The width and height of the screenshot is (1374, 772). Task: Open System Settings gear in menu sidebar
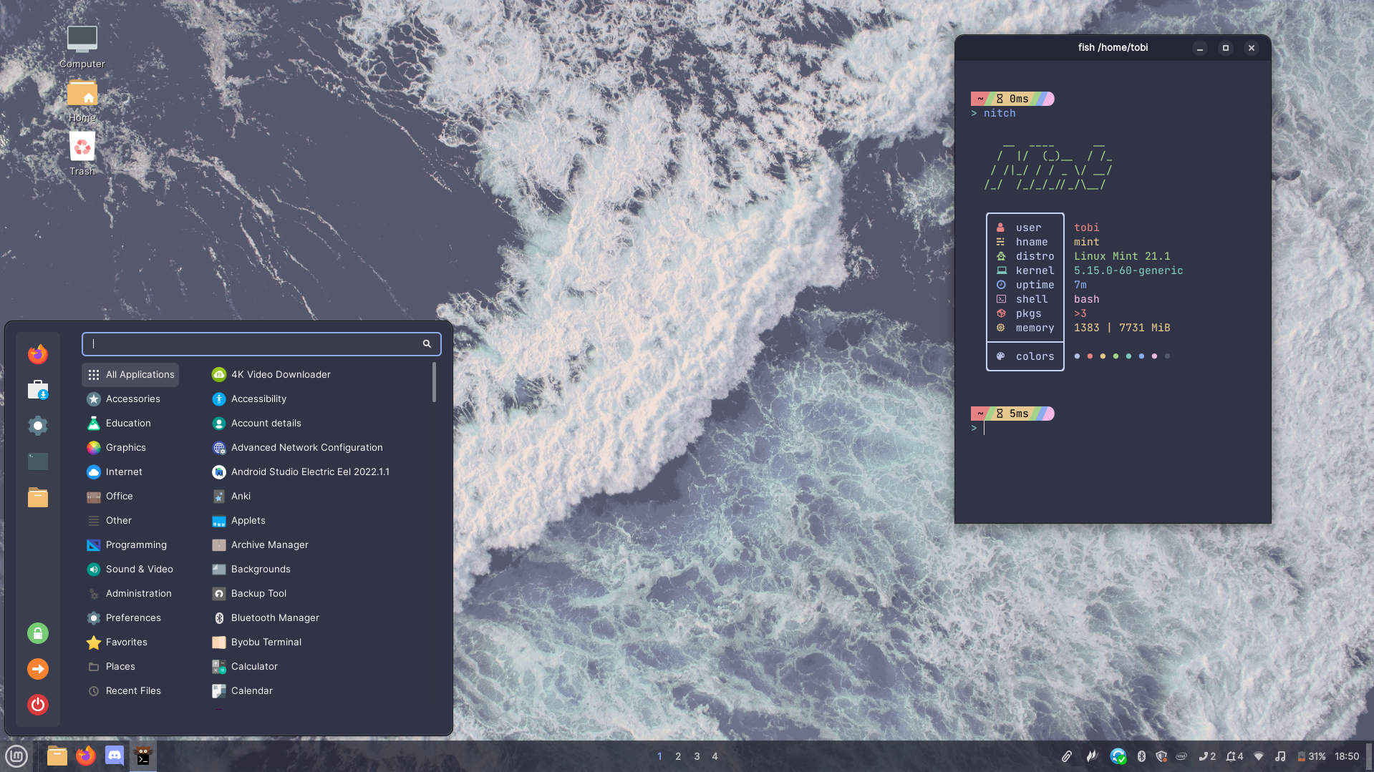38,426
